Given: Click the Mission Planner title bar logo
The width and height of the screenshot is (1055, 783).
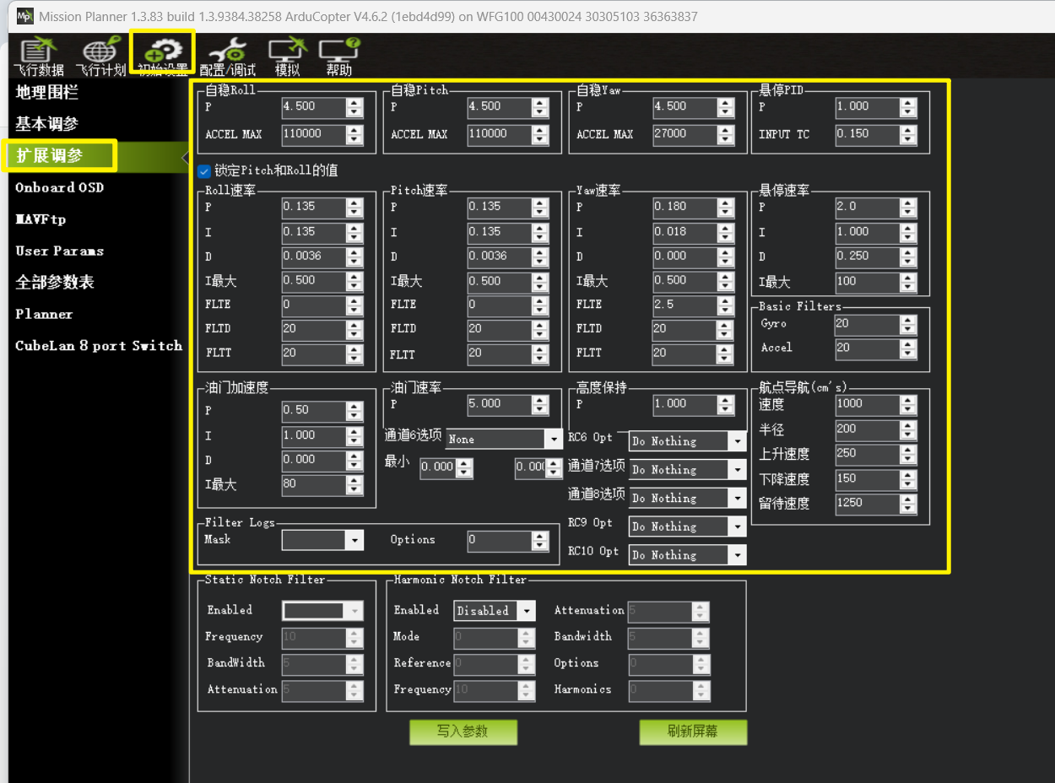Looking at the screenshot, I should pyautogui.click(x=25, y=17).
